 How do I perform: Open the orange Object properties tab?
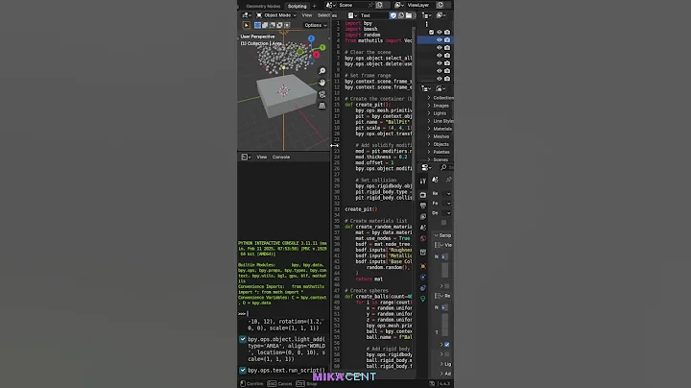(x=423, y=266)
